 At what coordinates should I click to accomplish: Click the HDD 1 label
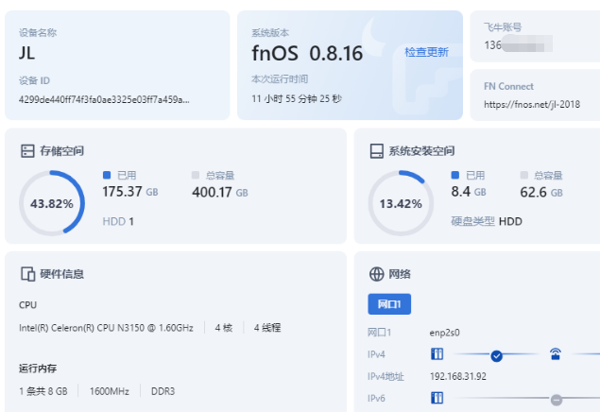point(118,221)
